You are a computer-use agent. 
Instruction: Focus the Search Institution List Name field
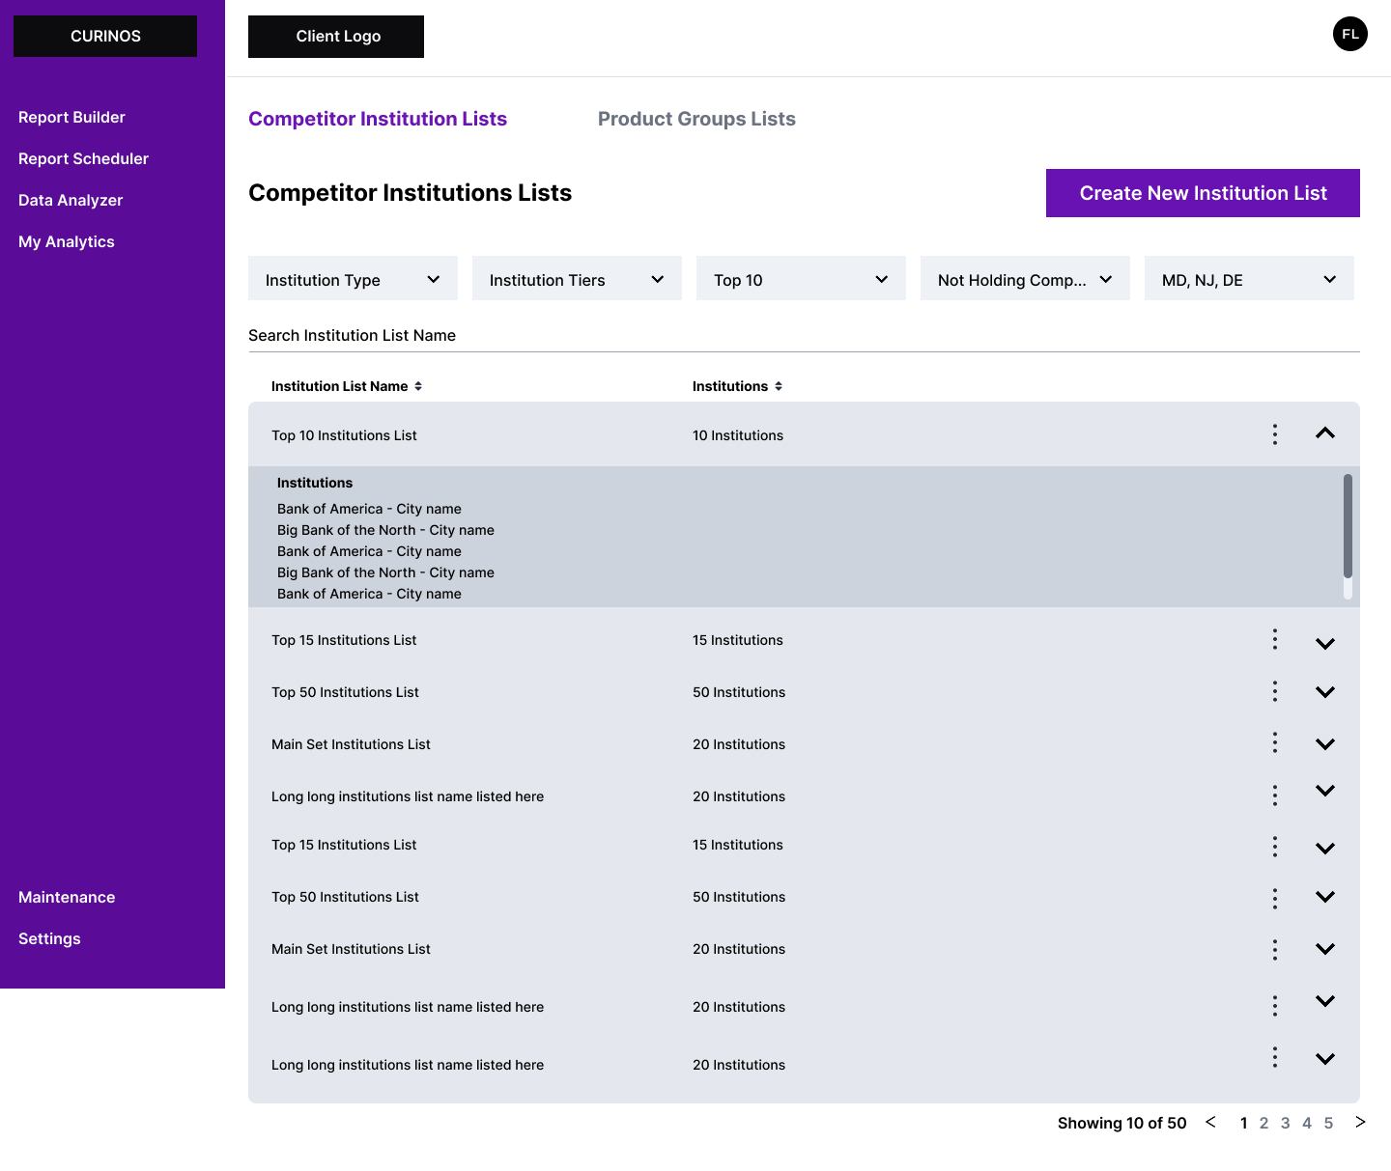pos(804,335)
